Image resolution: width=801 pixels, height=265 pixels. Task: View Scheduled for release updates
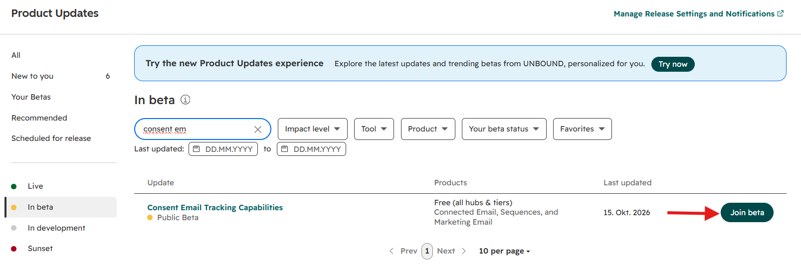[51, 138]
